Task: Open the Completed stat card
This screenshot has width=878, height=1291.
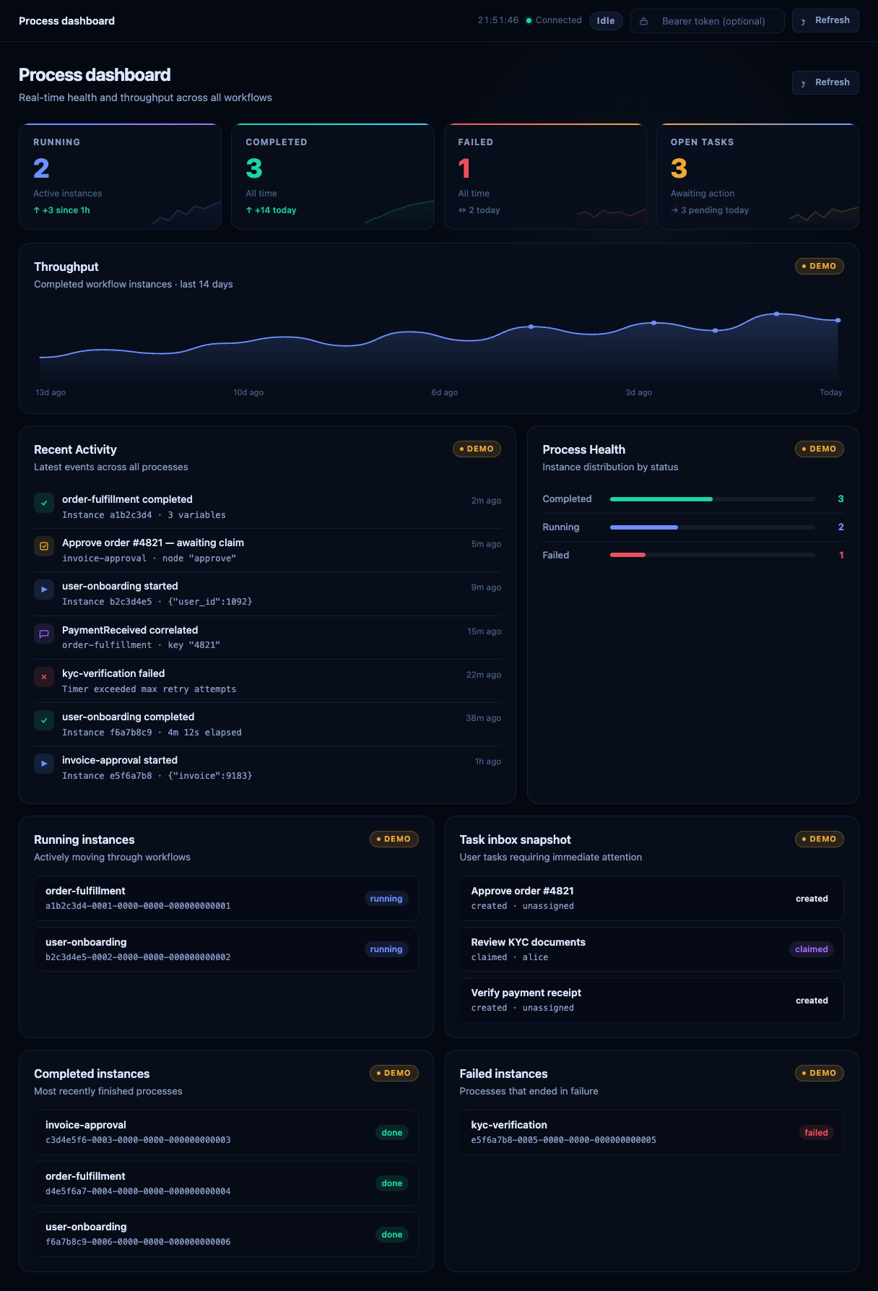Action: 333,176
